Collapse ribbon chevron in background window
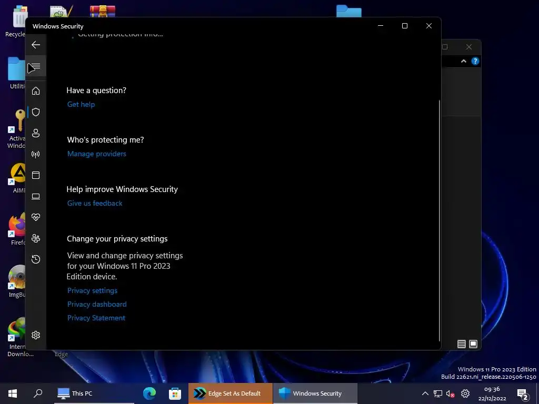The image size is (539, 404). tap(464, 61)
